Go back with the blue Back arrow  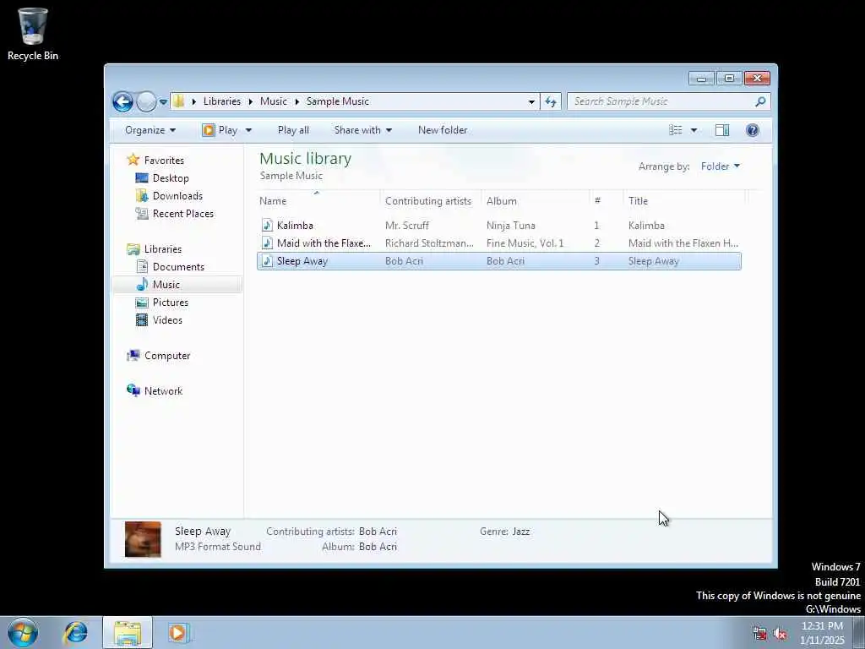point(122,101)
